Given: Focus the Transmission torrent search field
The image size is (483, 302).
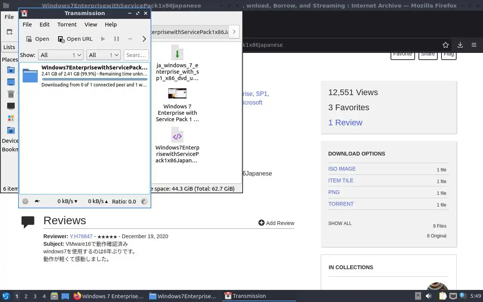Looking at the screenshot, I should [x=136, y=55].
